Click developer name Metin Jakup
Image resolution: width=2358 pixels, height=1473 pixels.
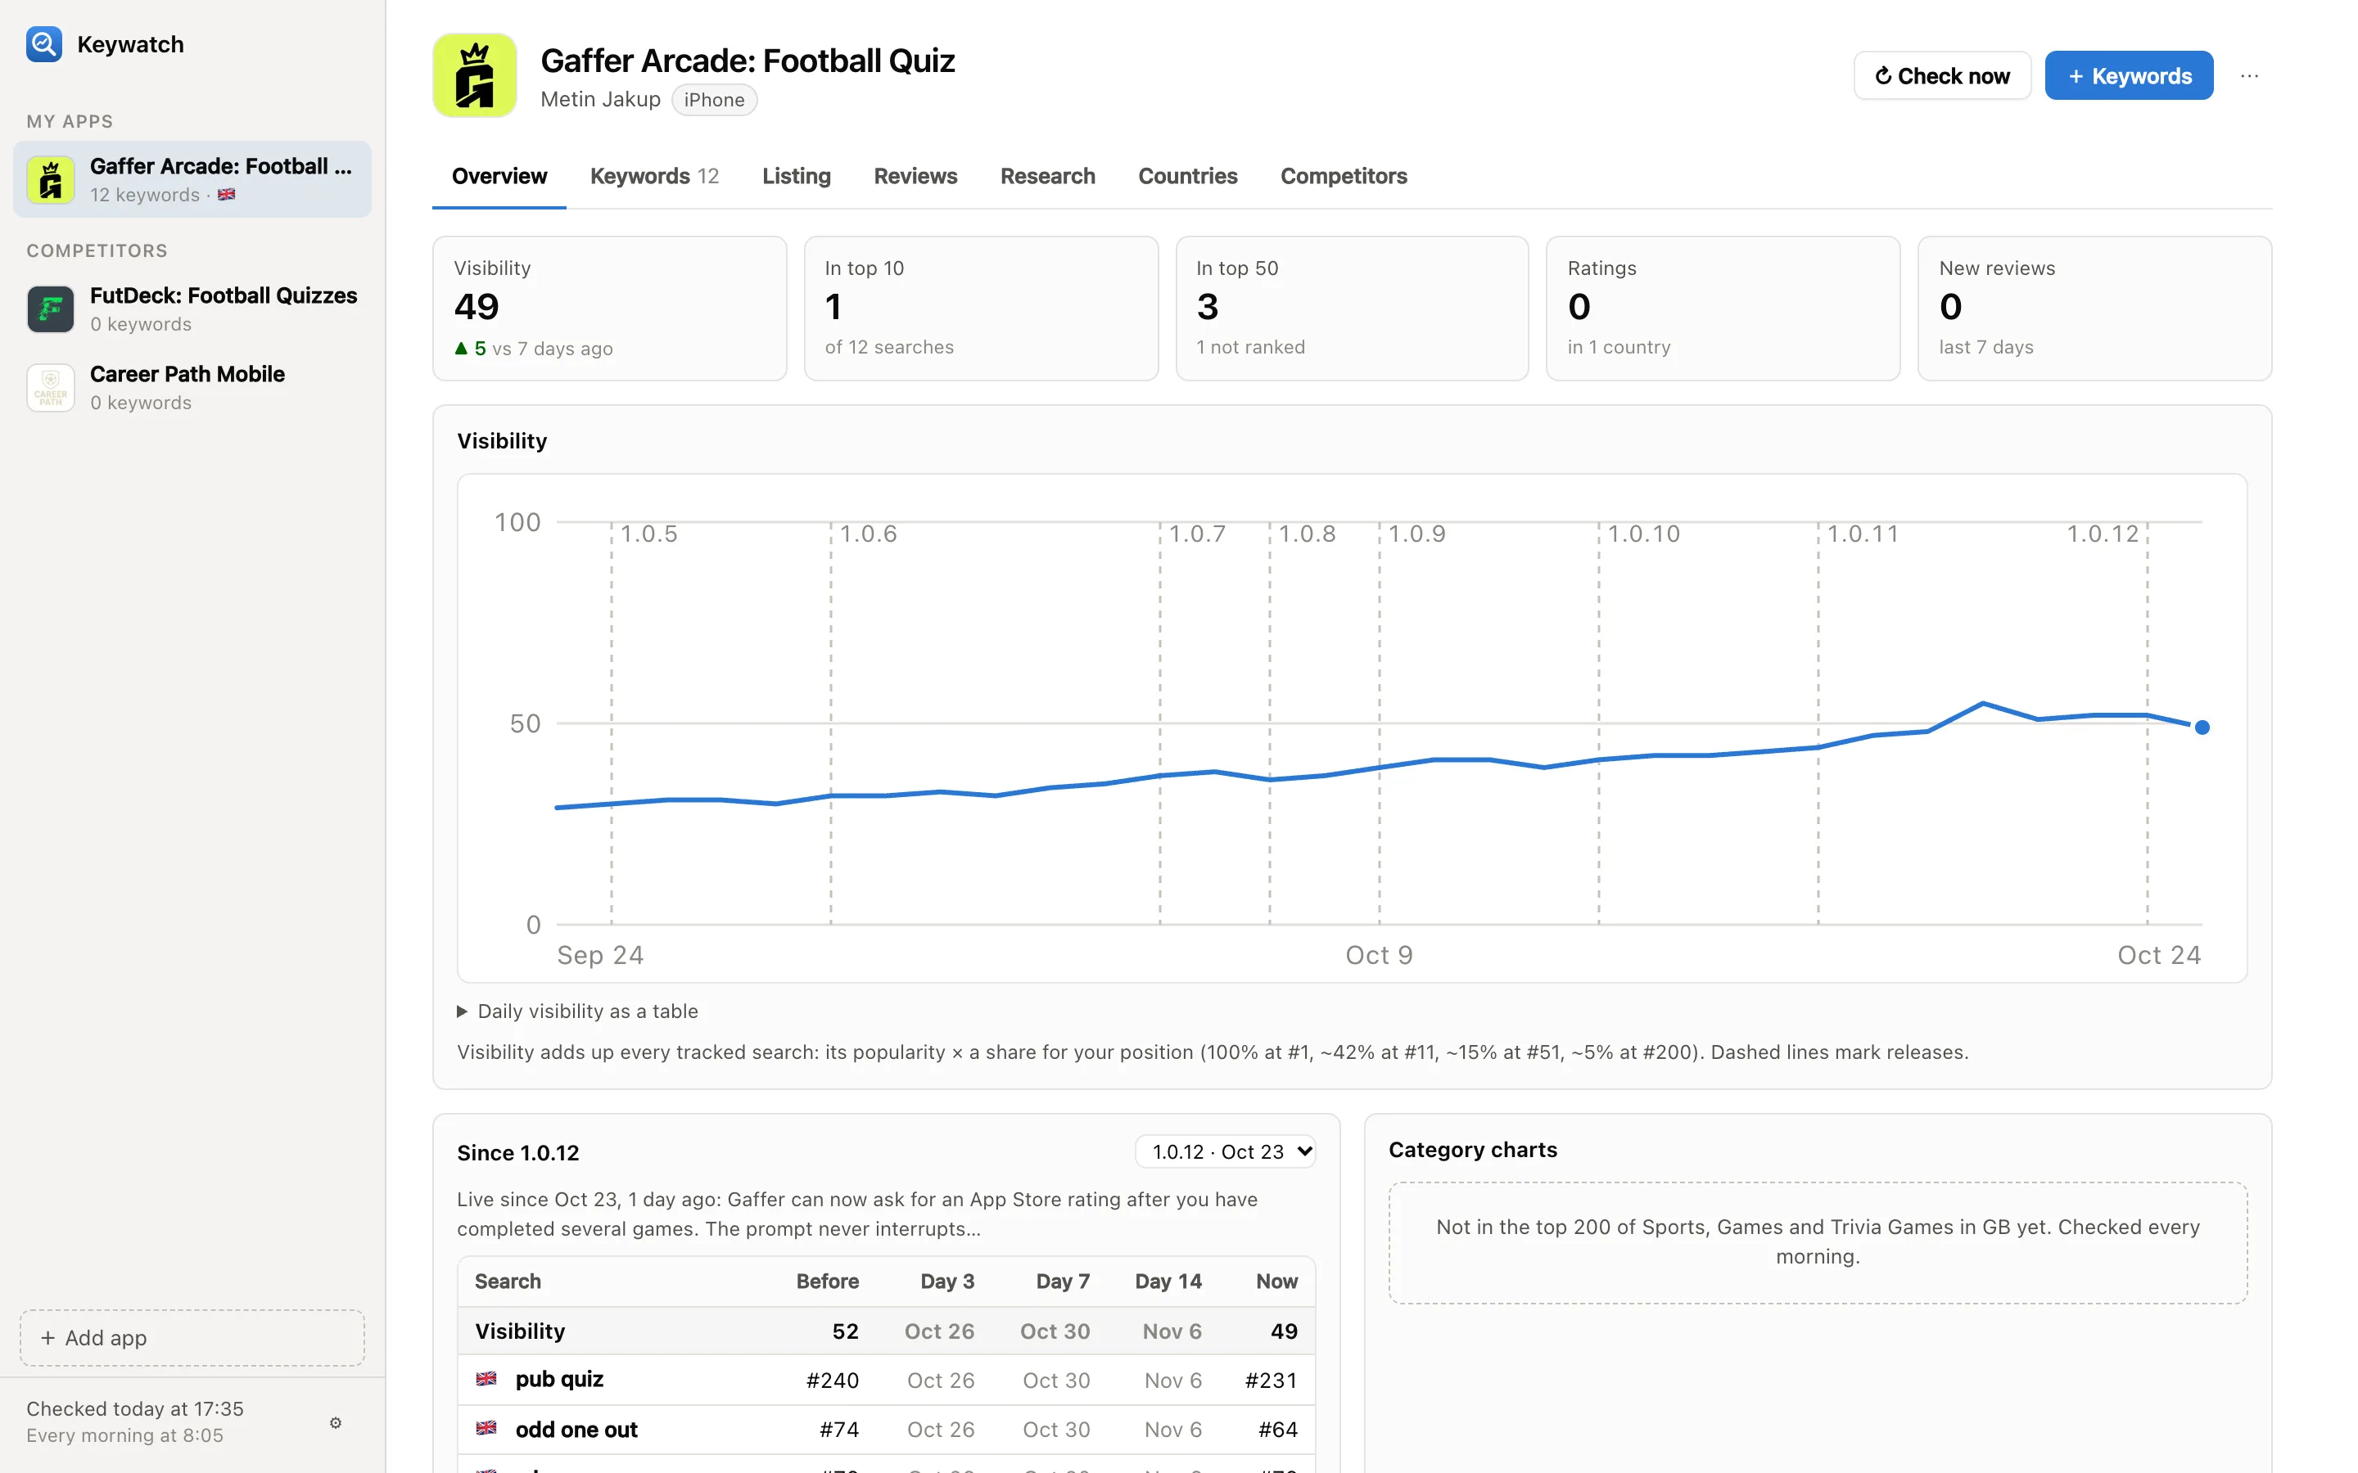tap(600, 99)
